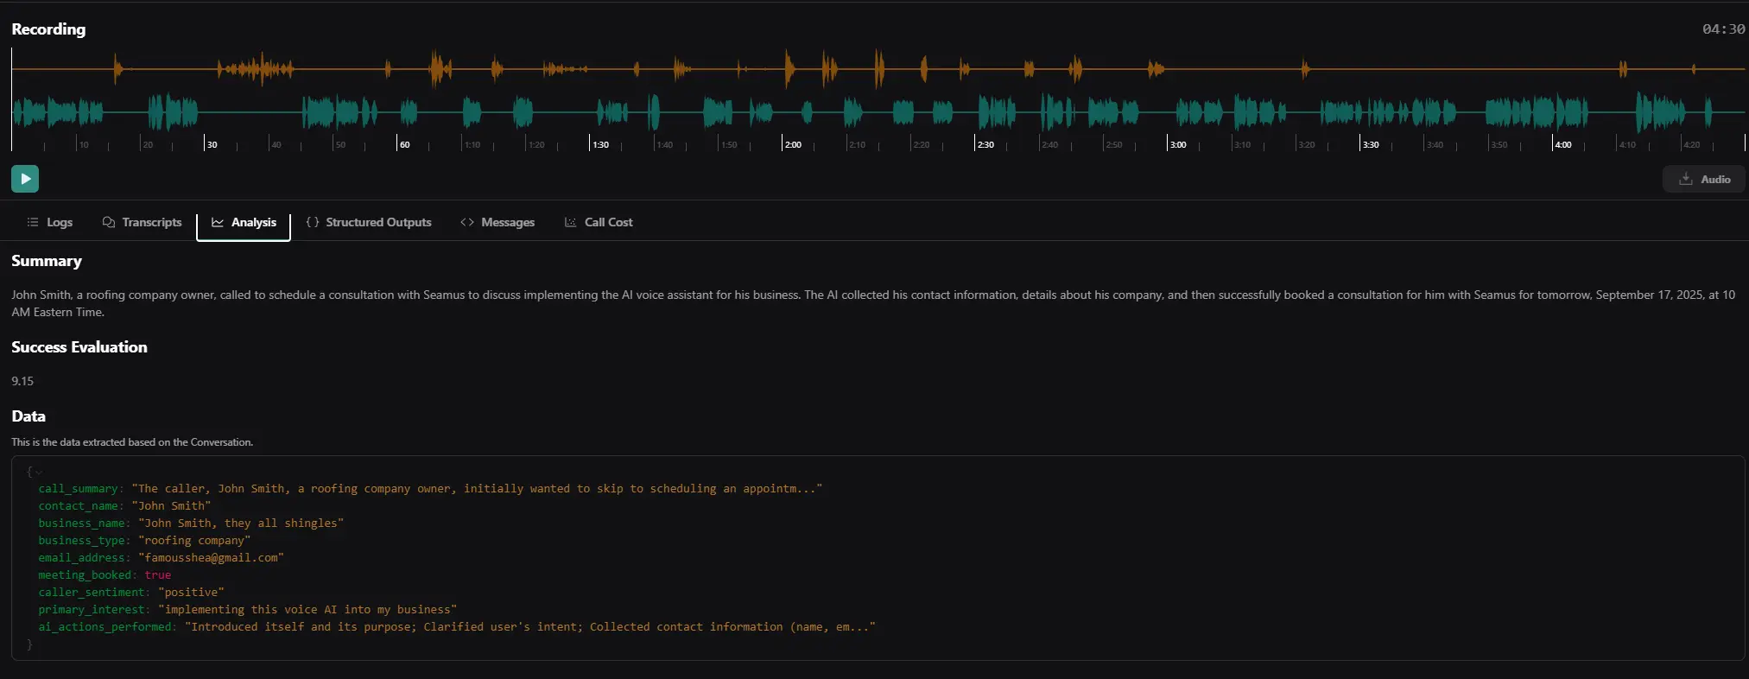Jump to the 1:30 timeline marker

pyautogui.click(x=600, y=144)
